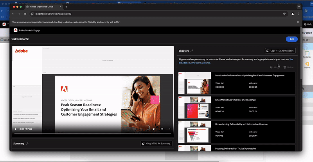
Task: Click the address bar showing localhost:8080
Action: pos(159,14)
